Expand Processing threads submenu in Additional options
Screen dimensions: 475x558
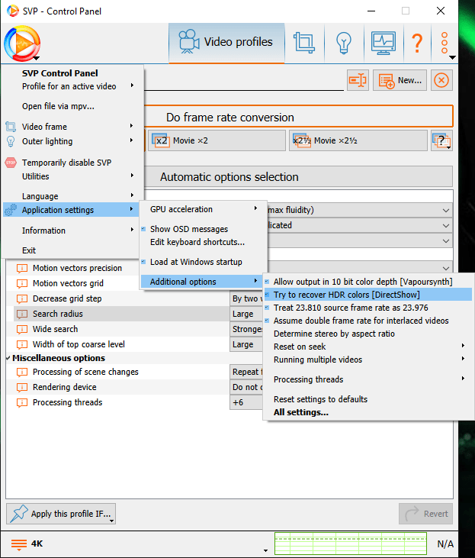[368, 379]
